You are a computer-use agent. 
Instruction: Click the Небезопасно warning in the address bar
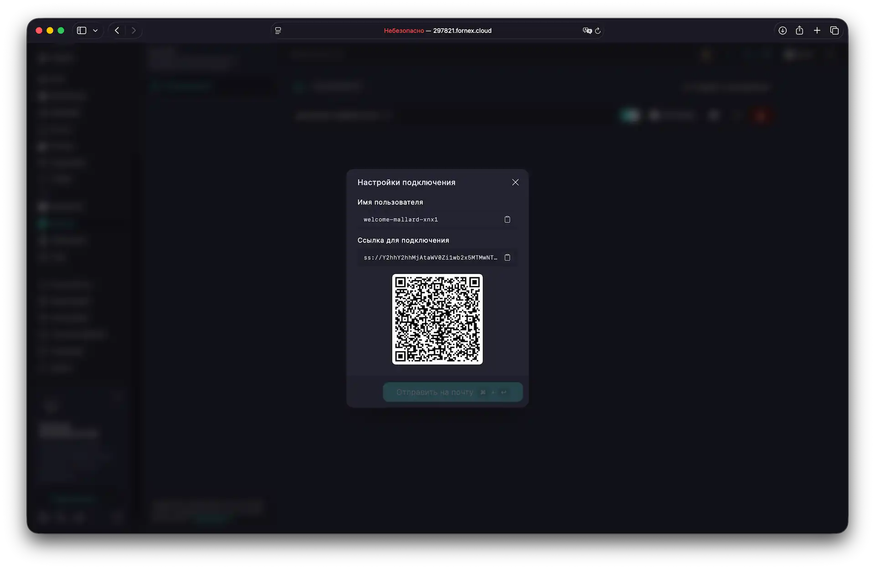403,31
